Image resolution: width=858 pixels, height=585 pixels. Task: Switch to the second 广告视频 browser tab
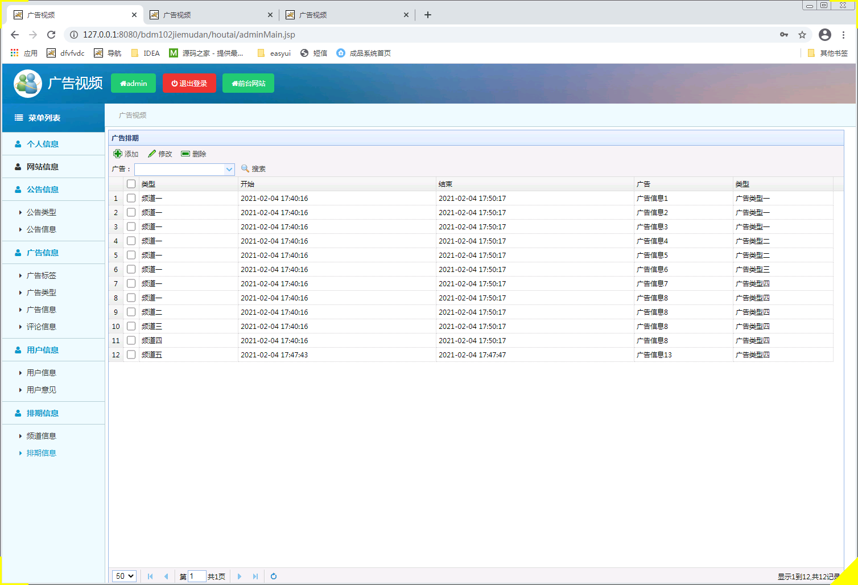[x=211, y=15]
